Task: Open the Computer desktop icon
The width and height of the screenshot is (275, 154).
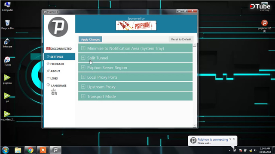Action: [x=7, y=6]
